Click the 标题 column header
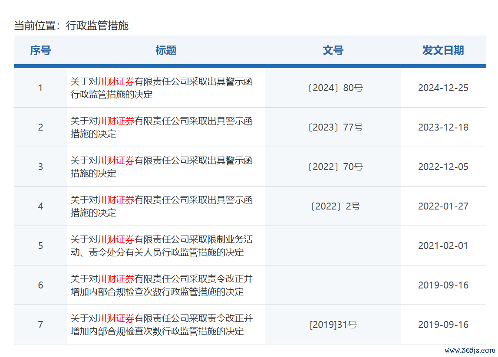The width and height of the screenshot is (498, 357). (166, 50)
